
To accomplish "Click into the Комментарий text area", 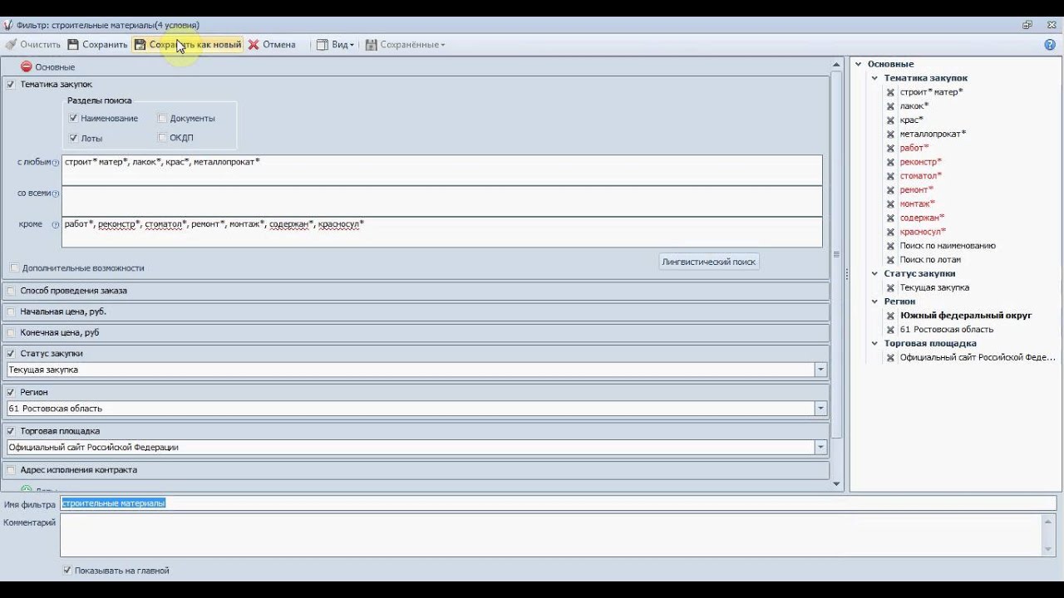I will [550, 535].
